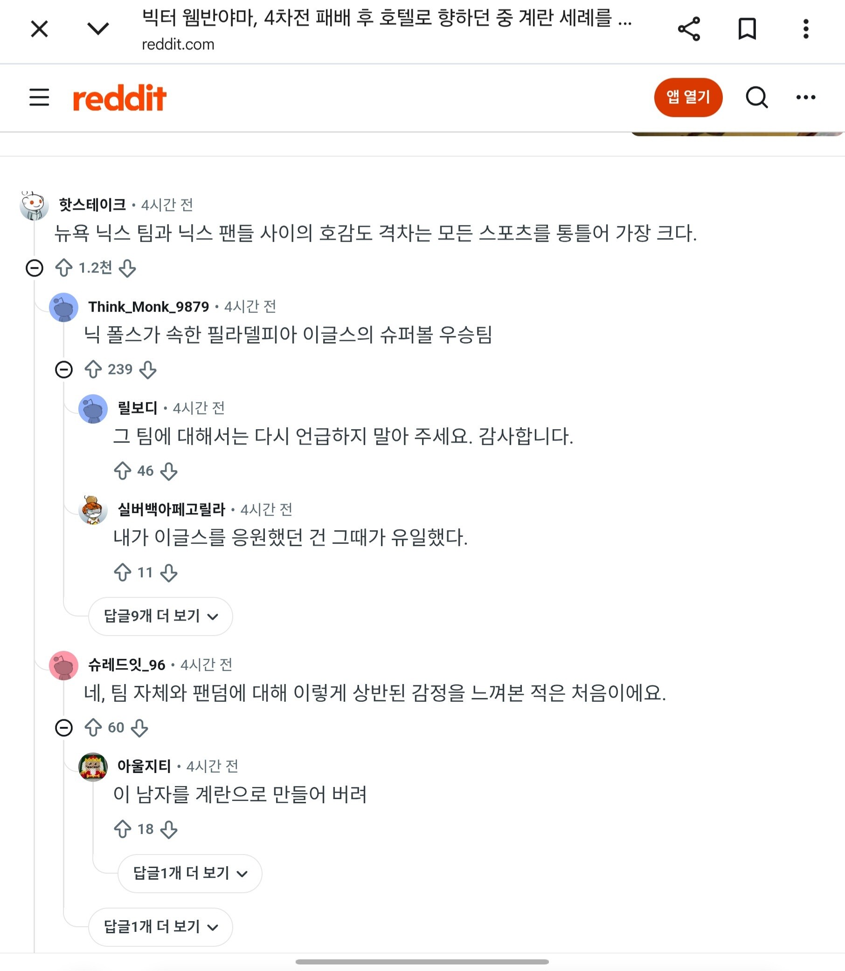Minimize tab with the down chevron
Image resolution: width=845 pixels, height=971 pixels.
pyautogui.click(x=98, y=29)
